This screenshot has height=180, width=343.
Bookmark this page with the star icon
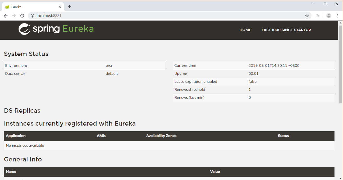(307, 16)
